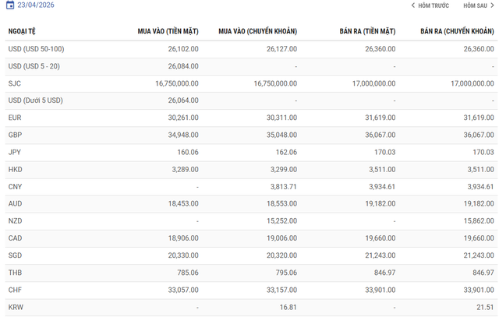Select the SJC gold row label
Viewport: 499px width, 317px height.
click(15, 83)
